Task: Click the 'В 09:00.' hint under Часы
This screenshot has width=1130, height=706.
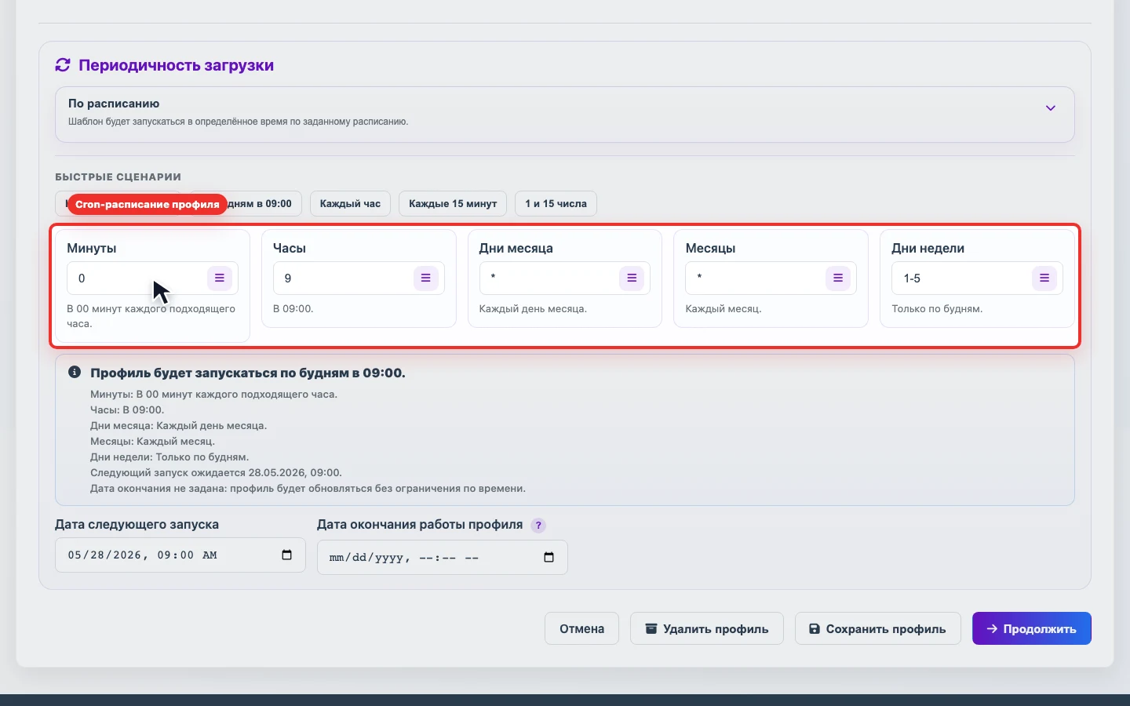Action: (293, 309)
